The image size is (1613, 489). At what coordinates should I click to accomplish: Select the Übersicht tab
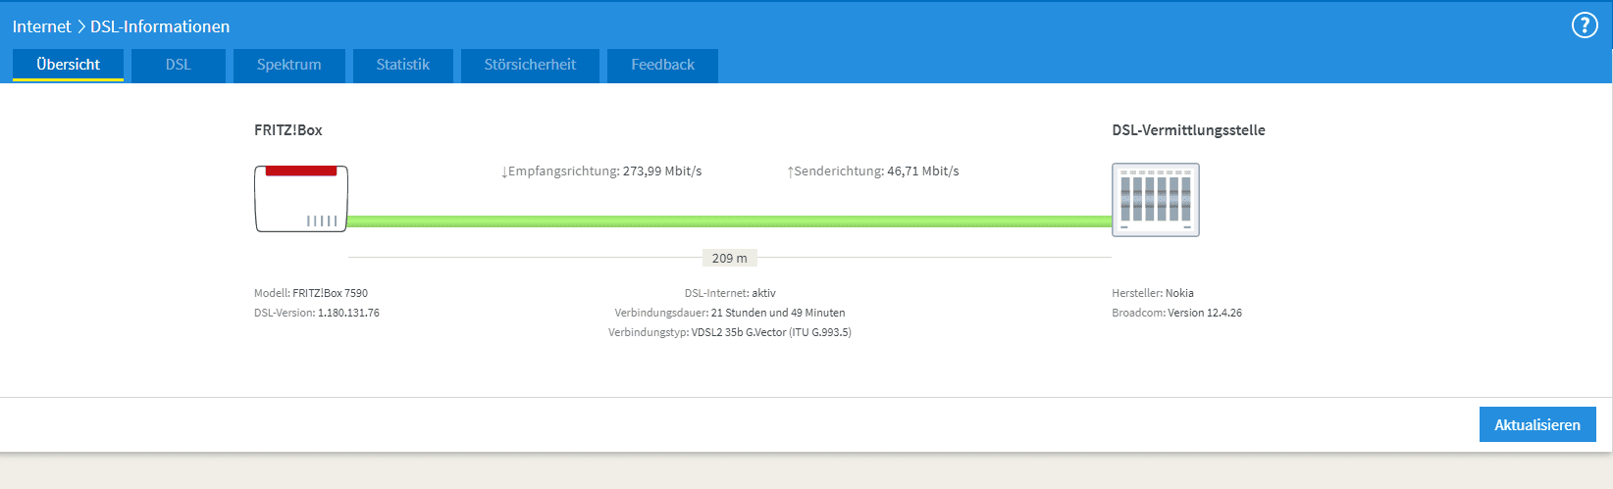[68, 66]
